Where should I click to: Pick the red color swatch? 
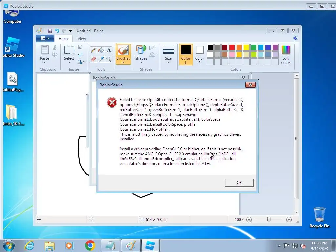232,47
